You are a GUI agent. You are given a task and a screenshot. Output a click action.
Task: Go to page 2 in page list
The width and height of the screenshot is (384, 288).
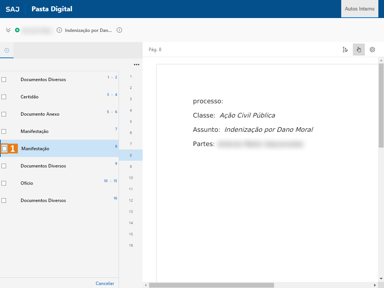pos(131,87)
